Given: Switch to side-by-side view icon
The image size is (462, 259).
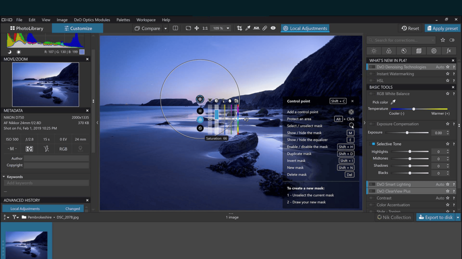Looking at the screenshot, I should pyautogui.click(x=176, y=28).
